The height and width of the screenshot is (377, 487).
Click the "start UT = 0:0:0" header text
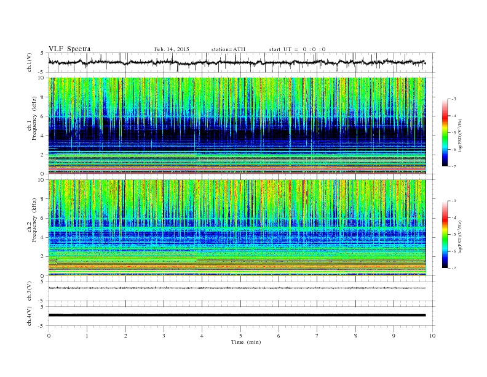(x=297, y=49)
